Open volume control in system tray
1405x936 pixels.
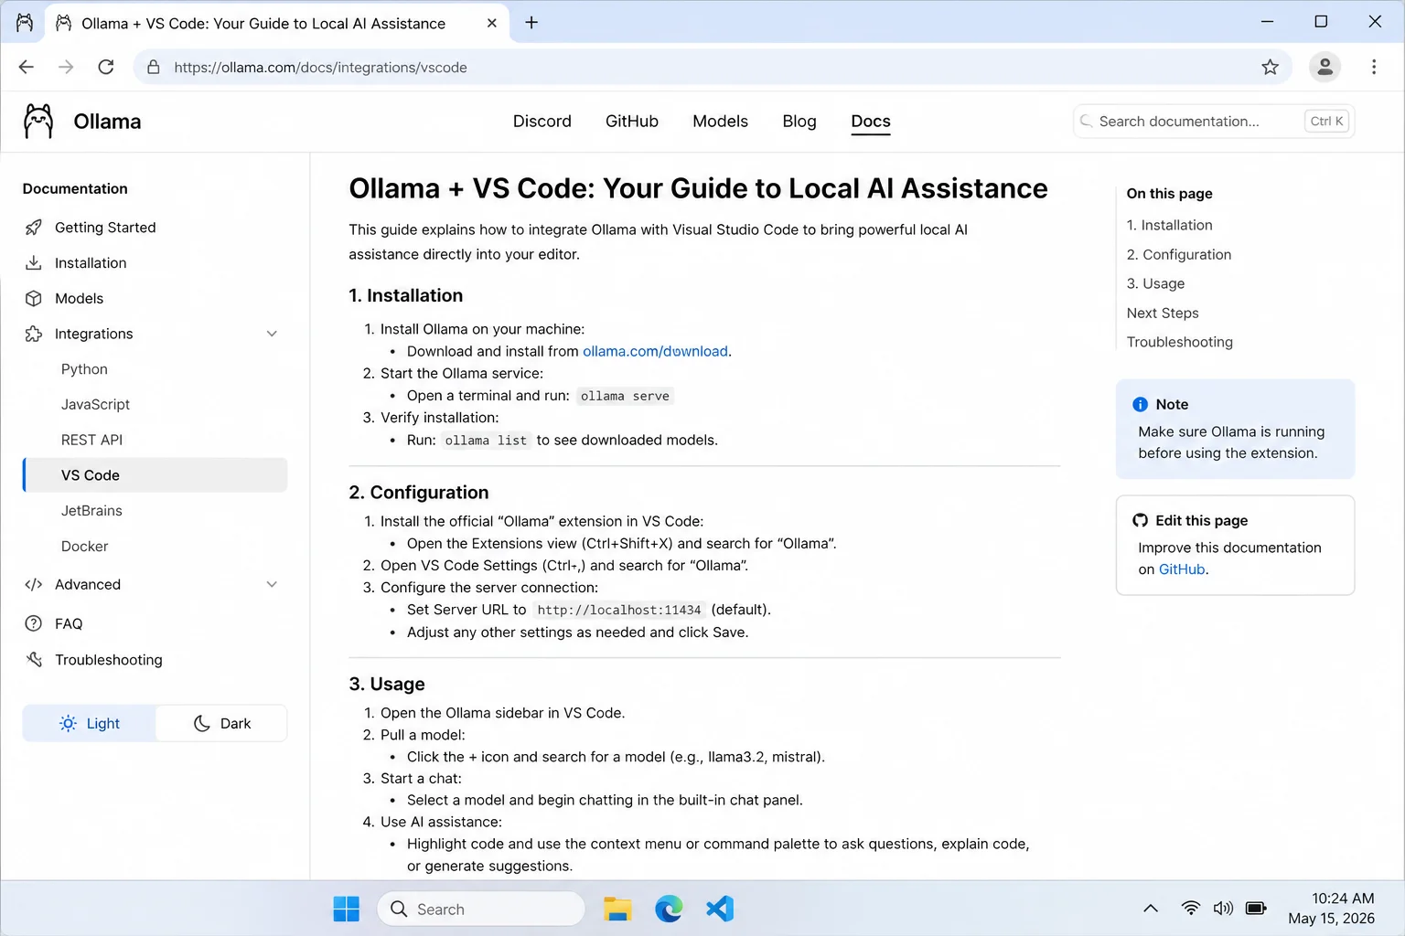pos(1223,909)
